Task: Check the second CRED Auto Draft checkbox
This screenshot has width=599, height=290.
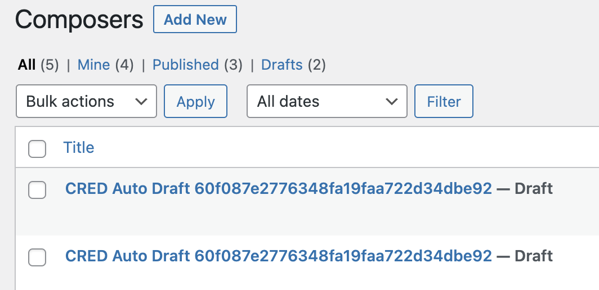Action: coord(37,257)
